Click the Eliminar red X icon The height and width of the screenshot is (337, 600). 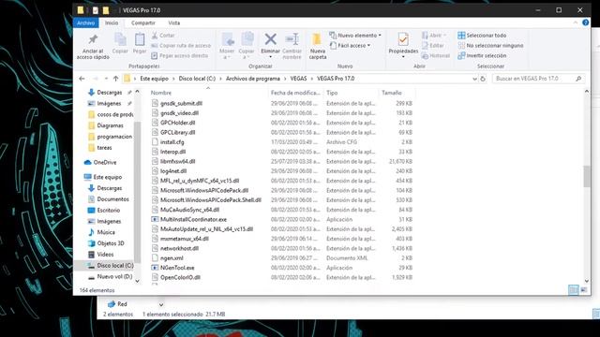271,39
